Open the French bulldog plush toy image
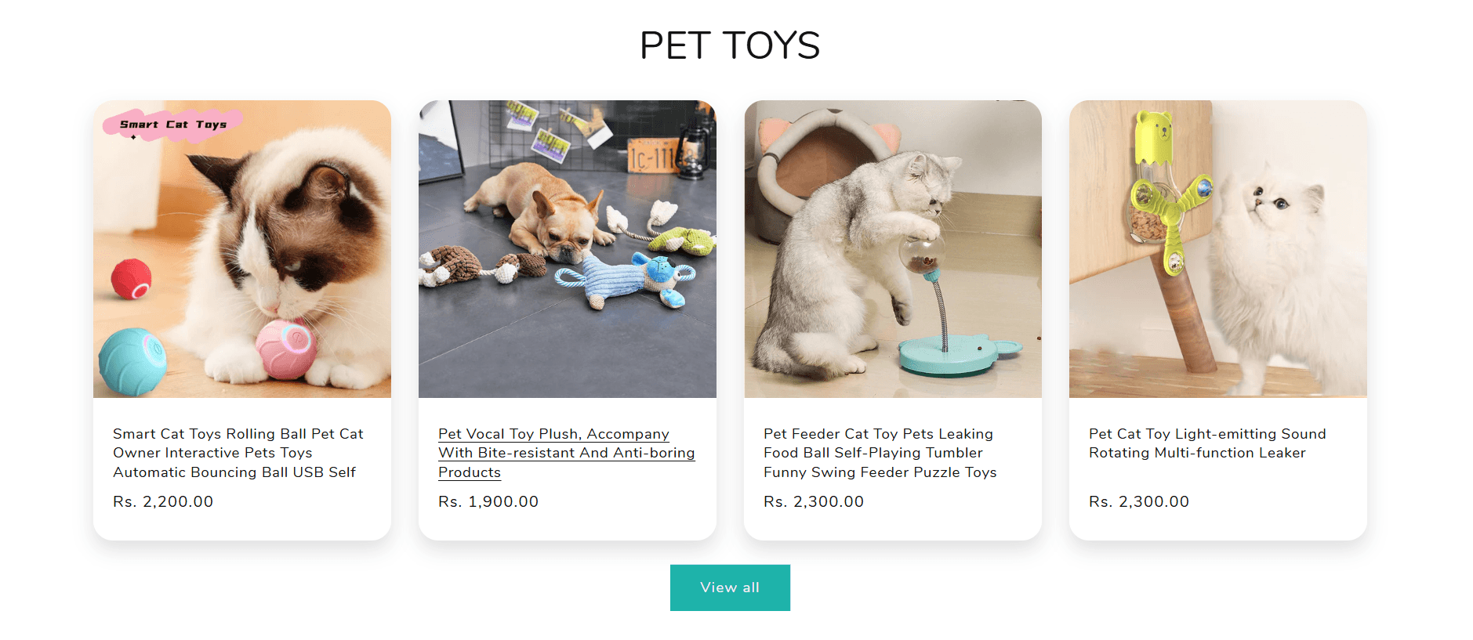 [x=568, y=249]
